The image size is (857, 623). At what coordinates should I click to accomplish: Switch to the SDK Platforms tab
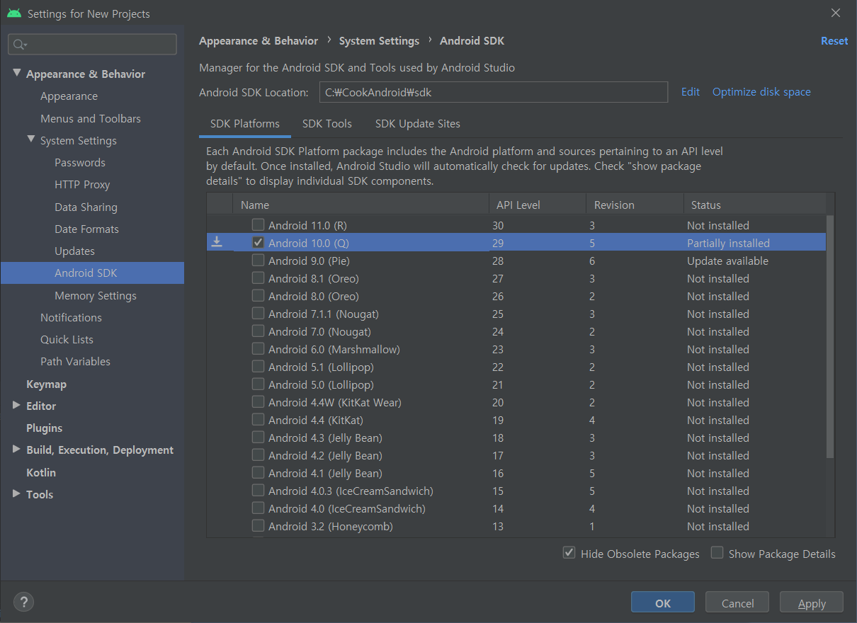[245, 124]
